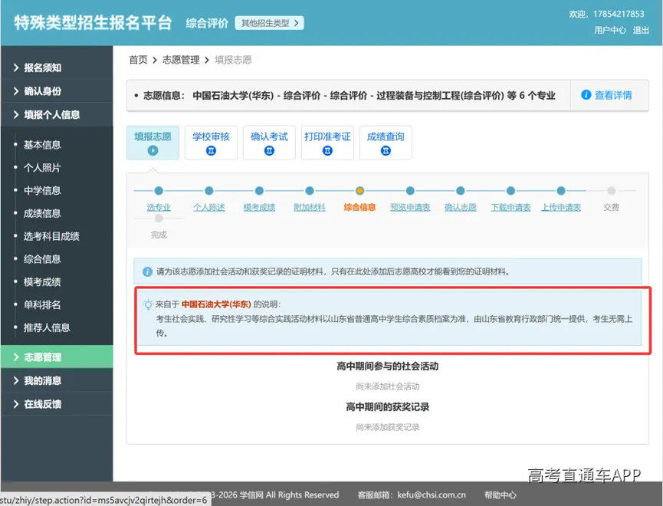Screen dimensions: 663x506
Task: Click 中国石油大学(华东) red text
Action: tap(216, 304)
